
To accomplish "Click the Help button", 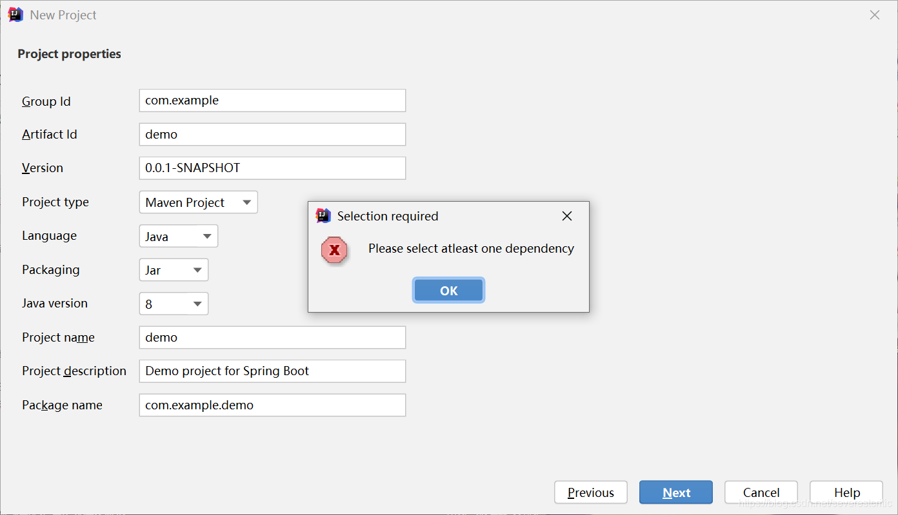I will [x=846, y=492].
